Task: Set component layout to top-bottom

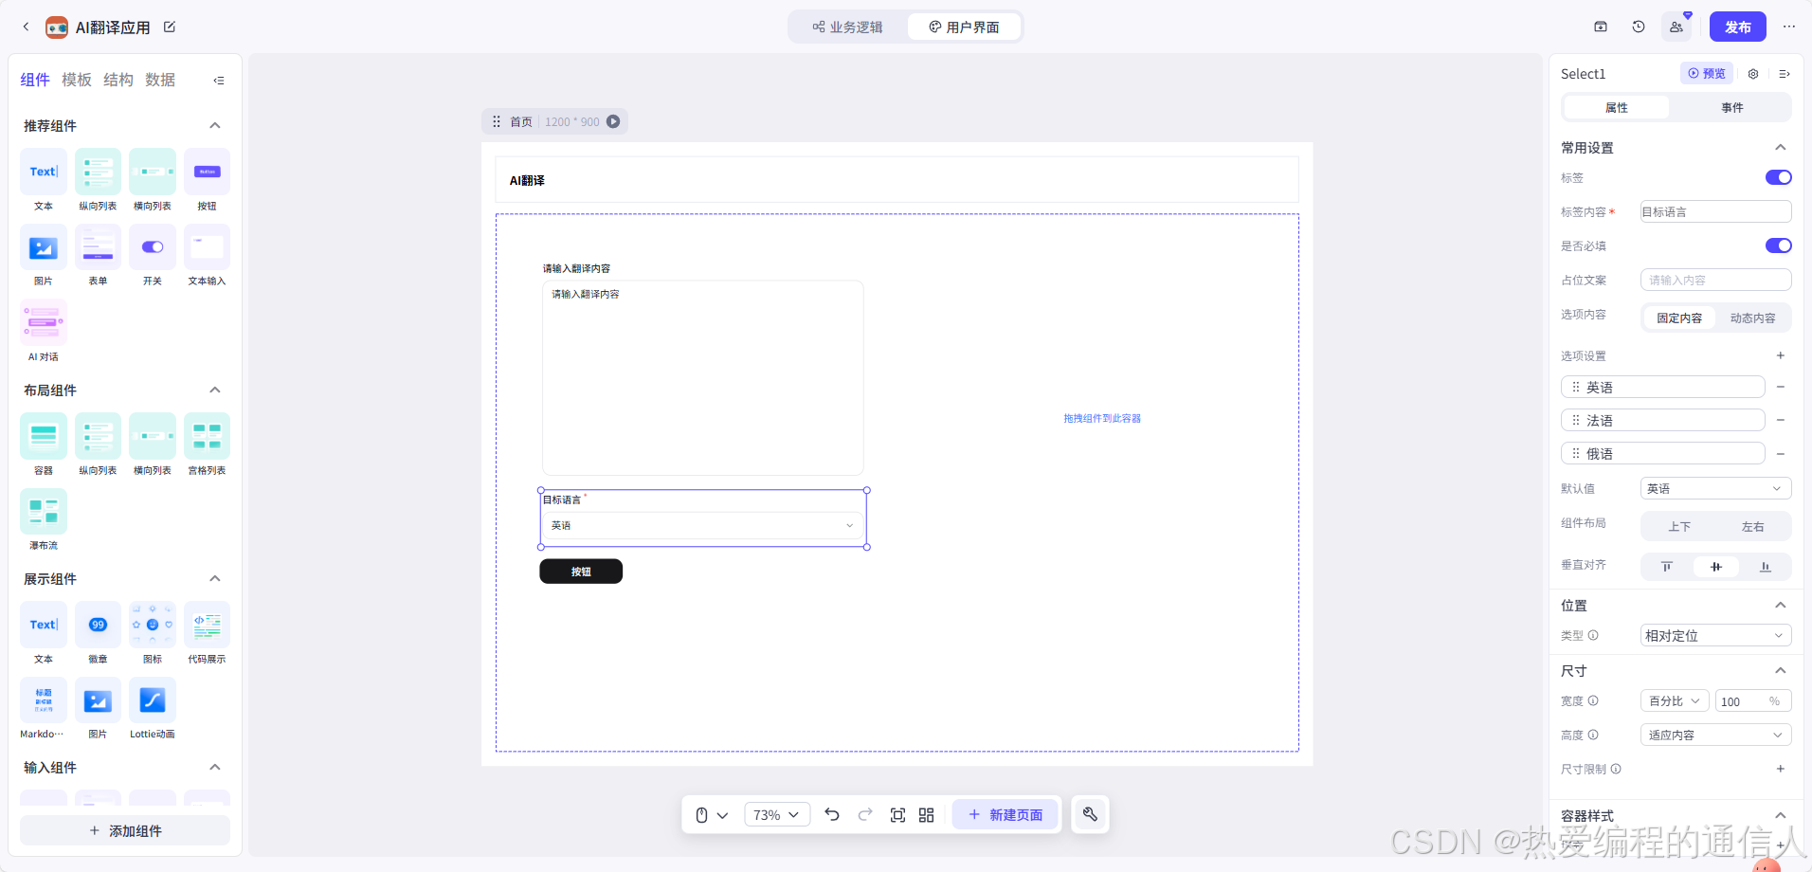Action: click(1679, 526)
